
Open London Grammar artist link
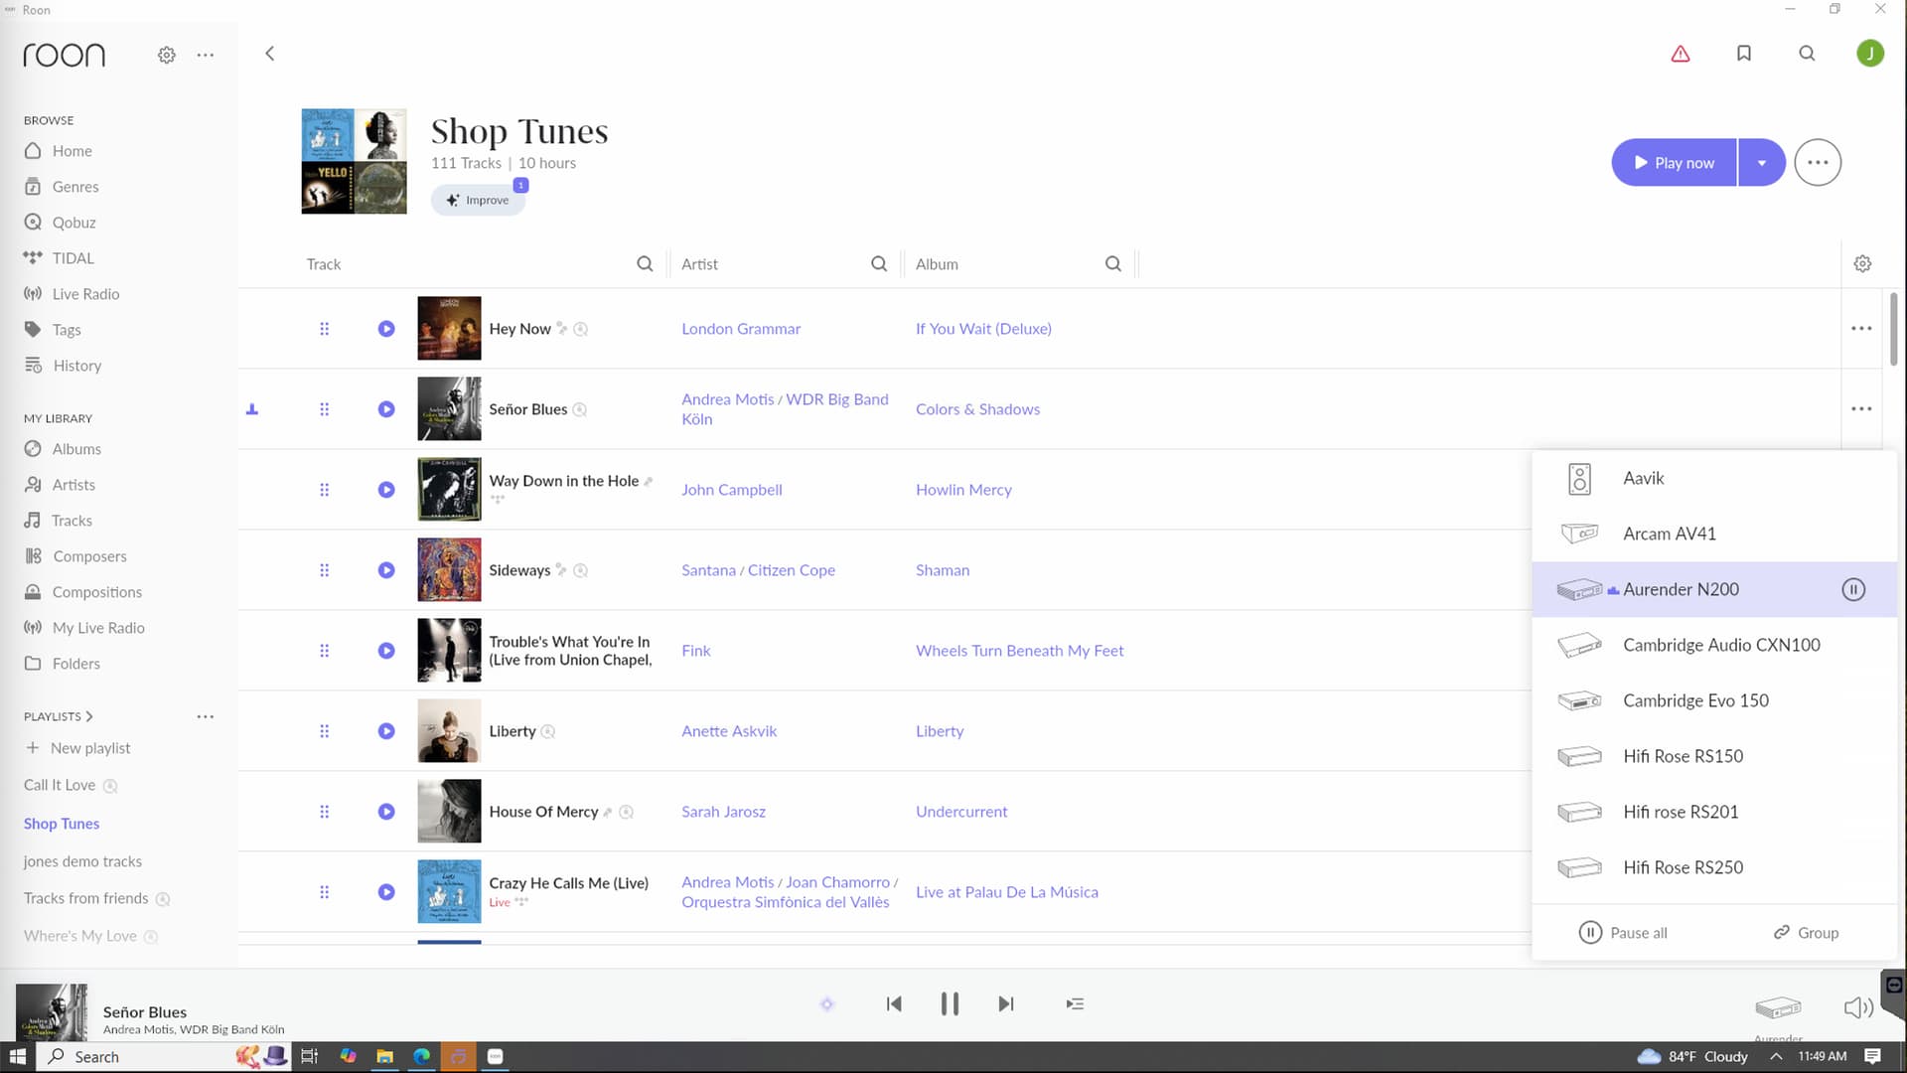pos(740,329)
